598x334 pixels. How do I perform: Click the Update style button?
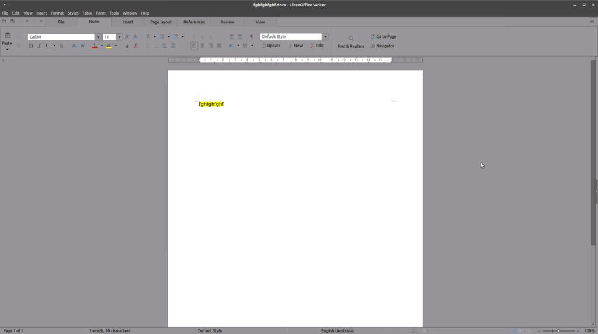click(x=271, y=46)
